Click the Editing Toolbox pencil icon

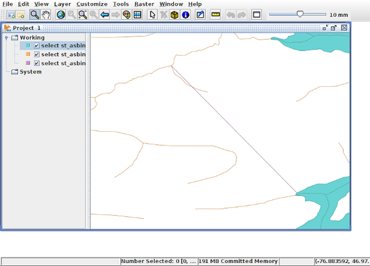coord(200,14)
